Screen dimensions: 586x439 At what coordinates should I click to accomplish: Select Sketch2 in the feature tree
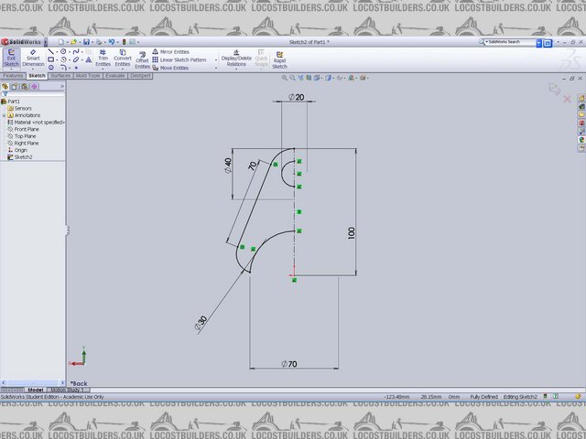click(22, 156)
